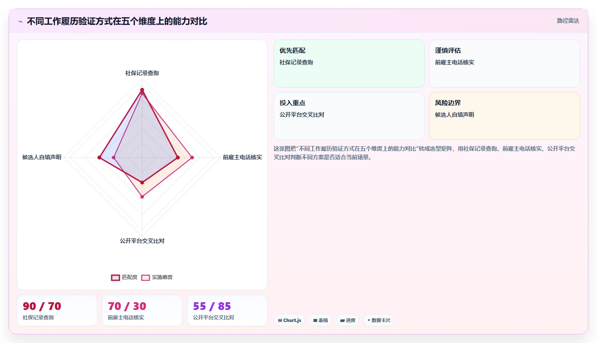Open the 谨慎评估 recommendation card
The width and height of the screenshot is (597, 343).
[x=504, y=64]
